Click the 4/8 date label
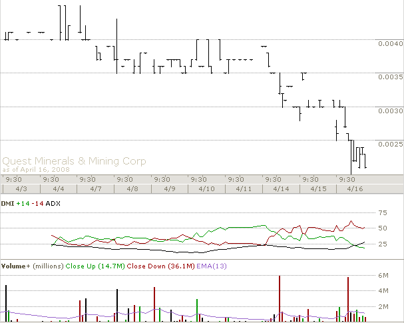The image size is (404, 323). coord(132,189)
